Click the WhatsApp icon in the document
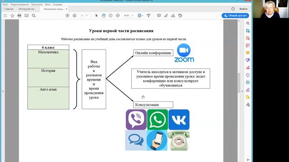The image size is (289, 162). coord(158,120)
